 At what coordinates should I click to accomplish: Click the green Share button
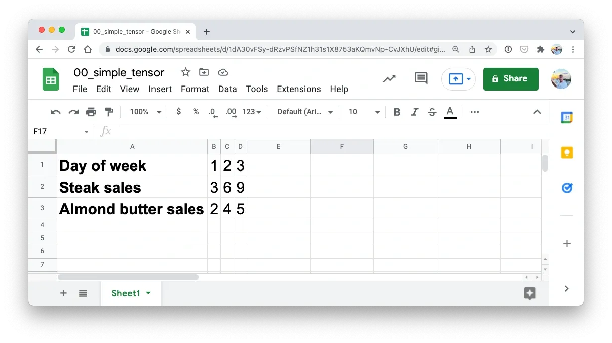point(511,79)
